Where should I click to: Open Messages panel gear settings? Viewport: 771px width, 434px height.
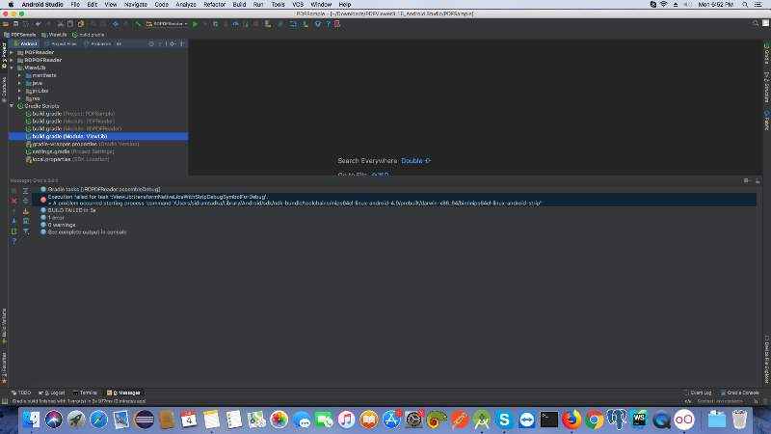(745, 180)
